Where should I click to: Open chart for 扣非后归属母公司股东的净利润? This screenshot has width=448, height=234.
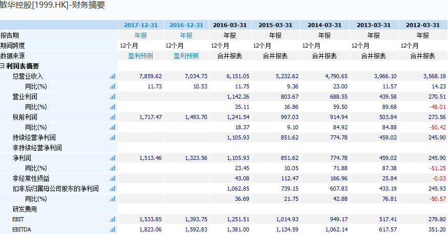tap(113, 189)
